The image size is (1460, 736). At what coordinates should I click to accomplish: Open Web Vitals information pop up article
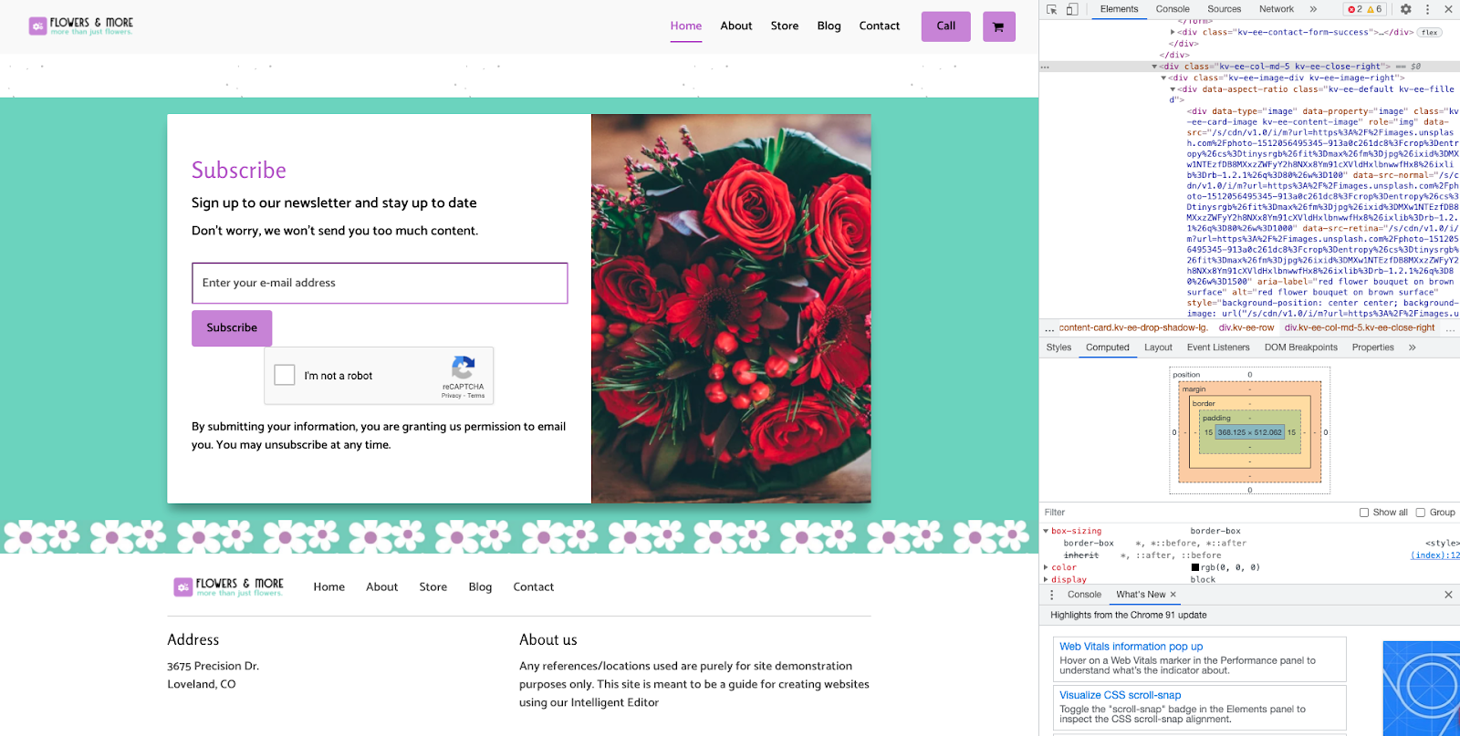point(1131,647)
